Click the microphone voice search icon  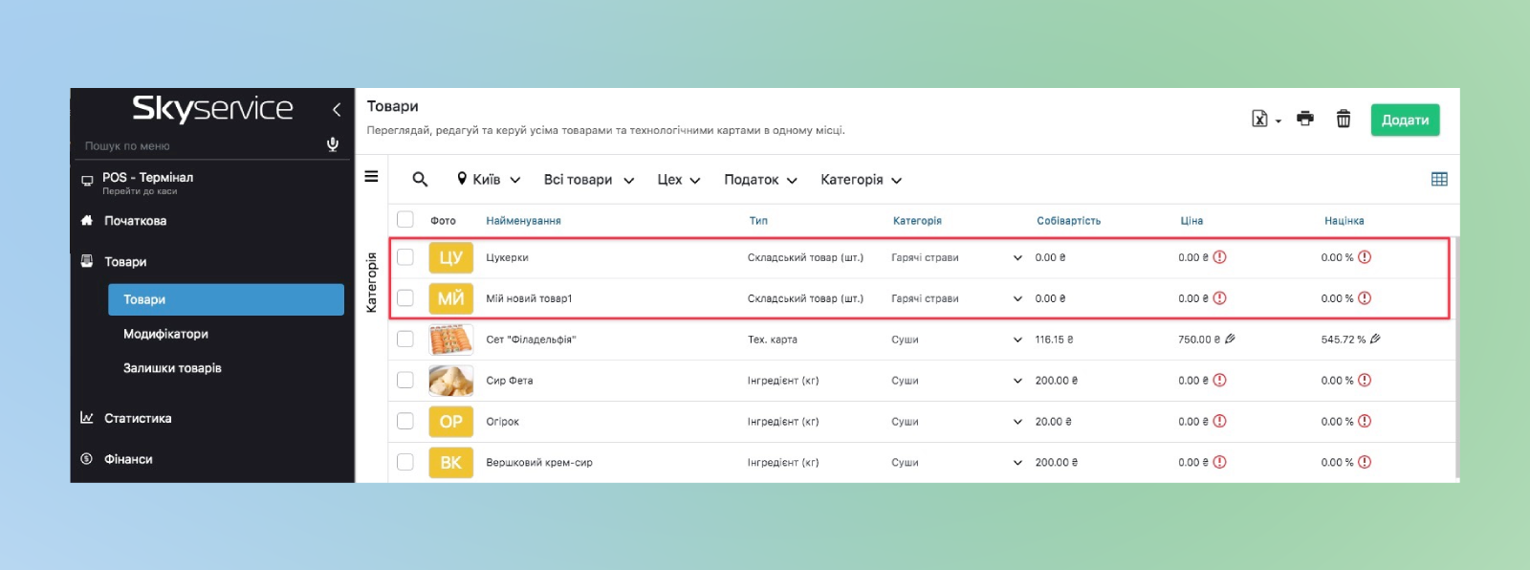click(333, 144)
